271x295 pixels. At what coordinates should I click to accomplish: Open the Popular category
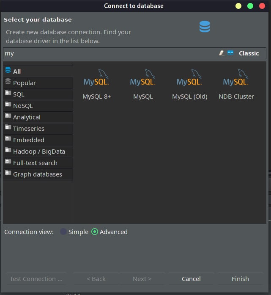pos(38,83)
